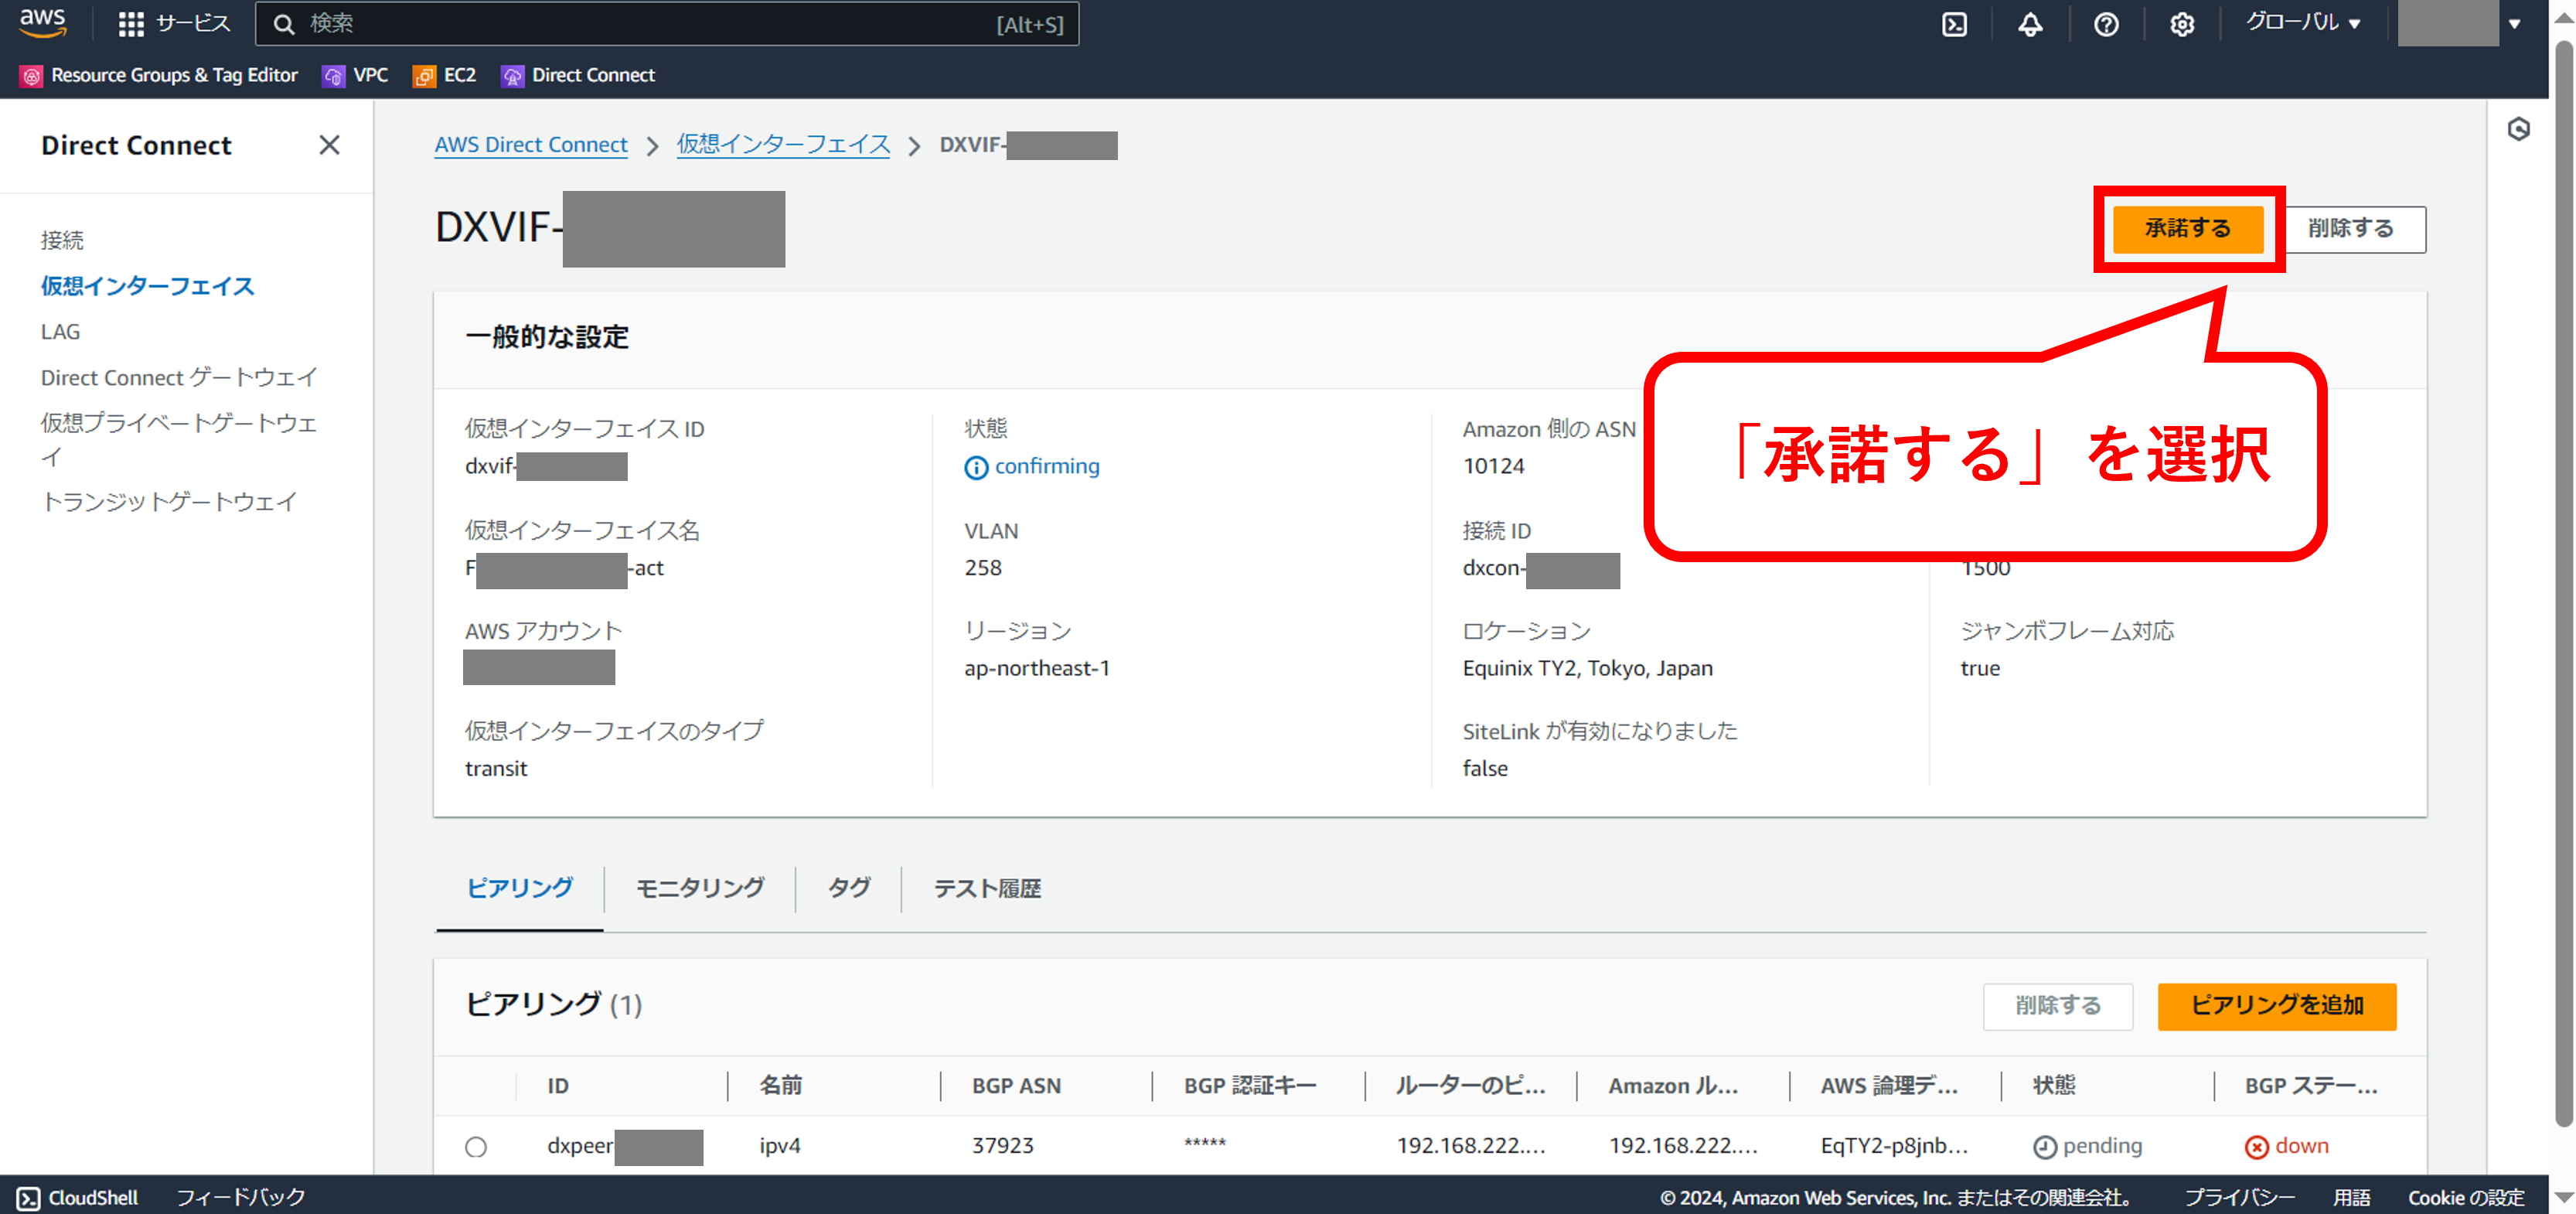This screenshot has height=1214, width=2576.
Task: Sort by the 名前 column header
Action: point(780,1086)
